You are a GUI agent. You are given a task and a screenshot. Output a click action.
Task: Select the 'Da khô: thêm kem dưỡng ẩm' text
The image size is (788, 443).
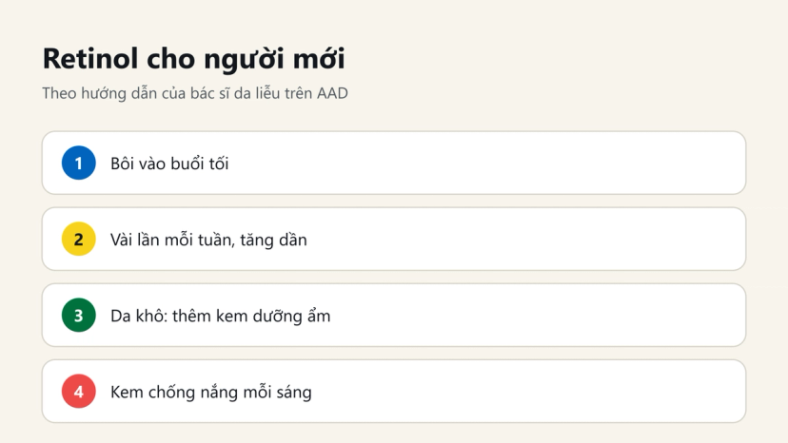point(221,316)
